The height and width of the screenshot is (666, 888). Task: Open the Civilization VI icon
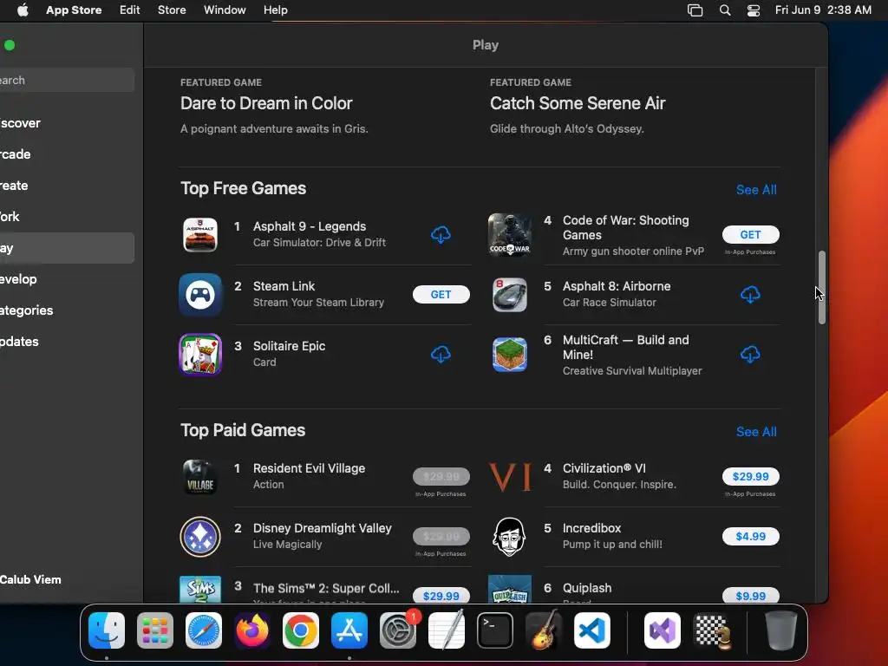pos(510,477)
